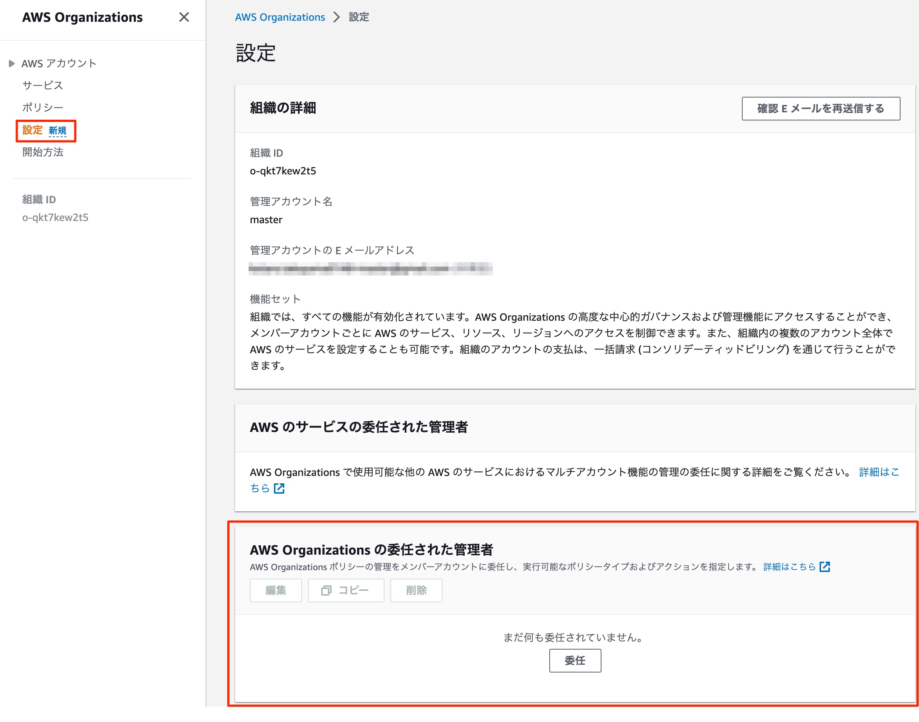Click AWS Organizations breadcrumb link
This screenshot has height=722, width=919.
click(279, 17)
